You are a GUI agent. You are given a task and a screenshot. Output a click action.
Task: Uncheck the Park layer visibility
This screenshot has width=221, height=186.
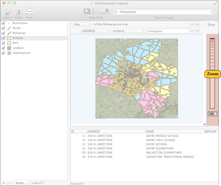pyautogui.click(x=3, y=43)
